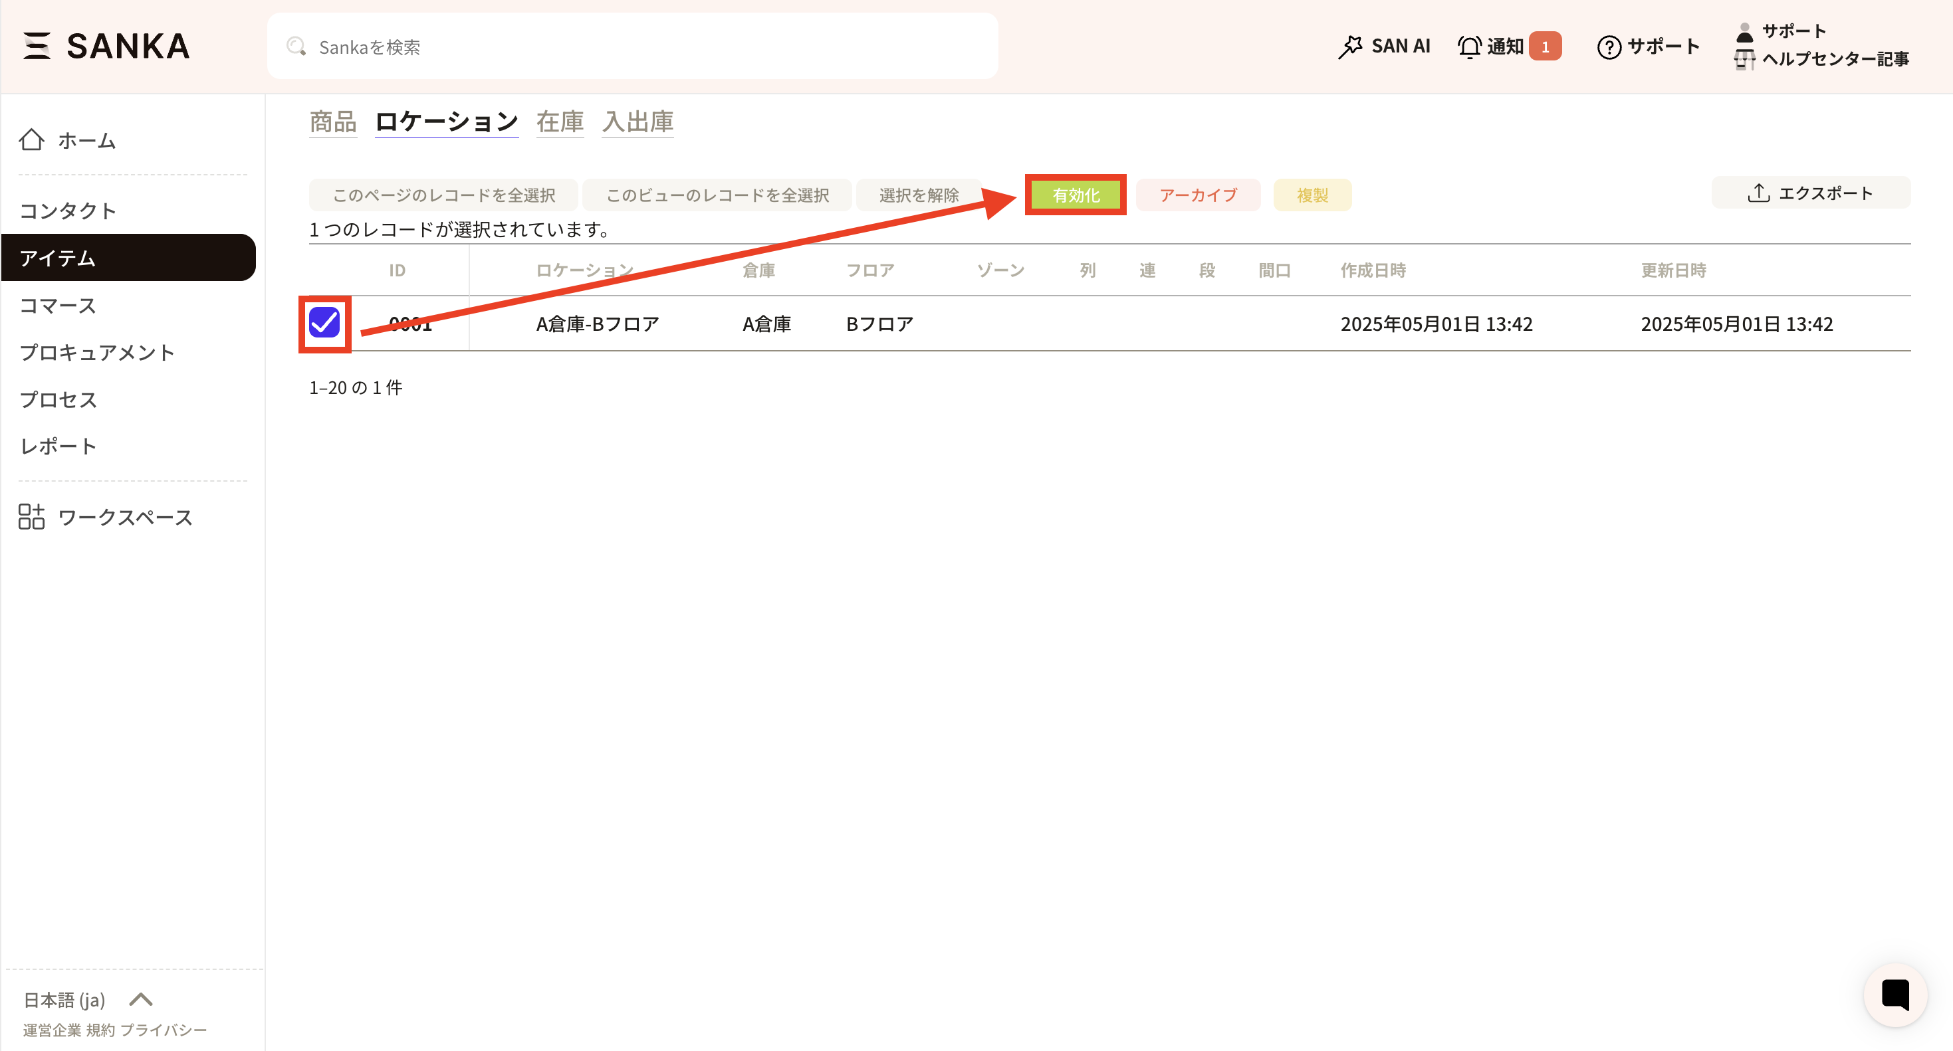The width and height of the screenshot is (1953, 1051).
Task: Click the アーカイブ button
Action: pos(1198,195)
